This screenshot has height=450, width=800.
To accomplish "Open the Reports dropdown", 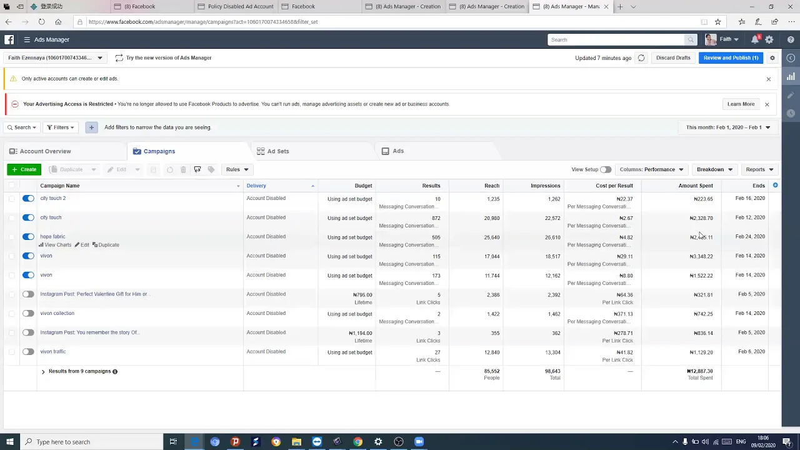I will [x=759, y=169].
